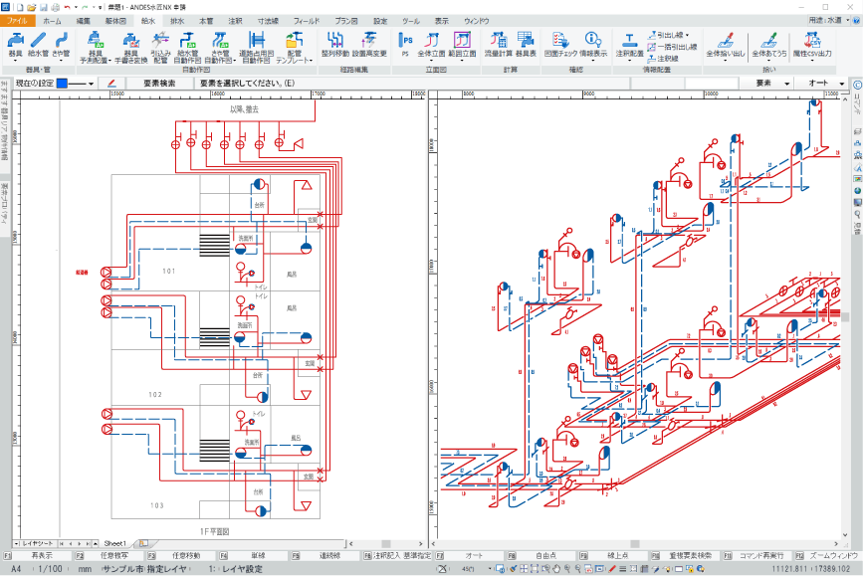Click the 要素検索 element search button
This screenshot has height=576, width=863.
[x=160, y=84]
